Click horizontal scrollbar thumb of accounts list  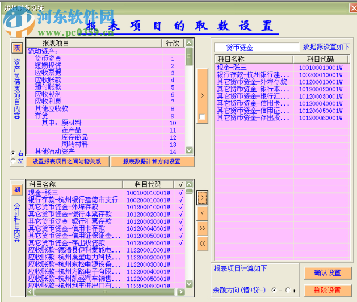105,292
